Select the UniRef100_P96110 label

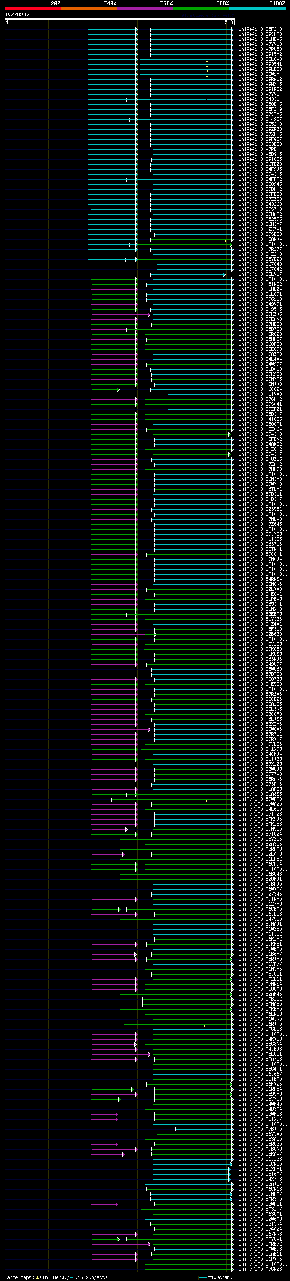[x=260, y=299]
